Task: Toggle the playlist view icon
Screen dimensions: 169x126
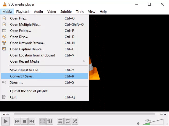Action: 60,121
